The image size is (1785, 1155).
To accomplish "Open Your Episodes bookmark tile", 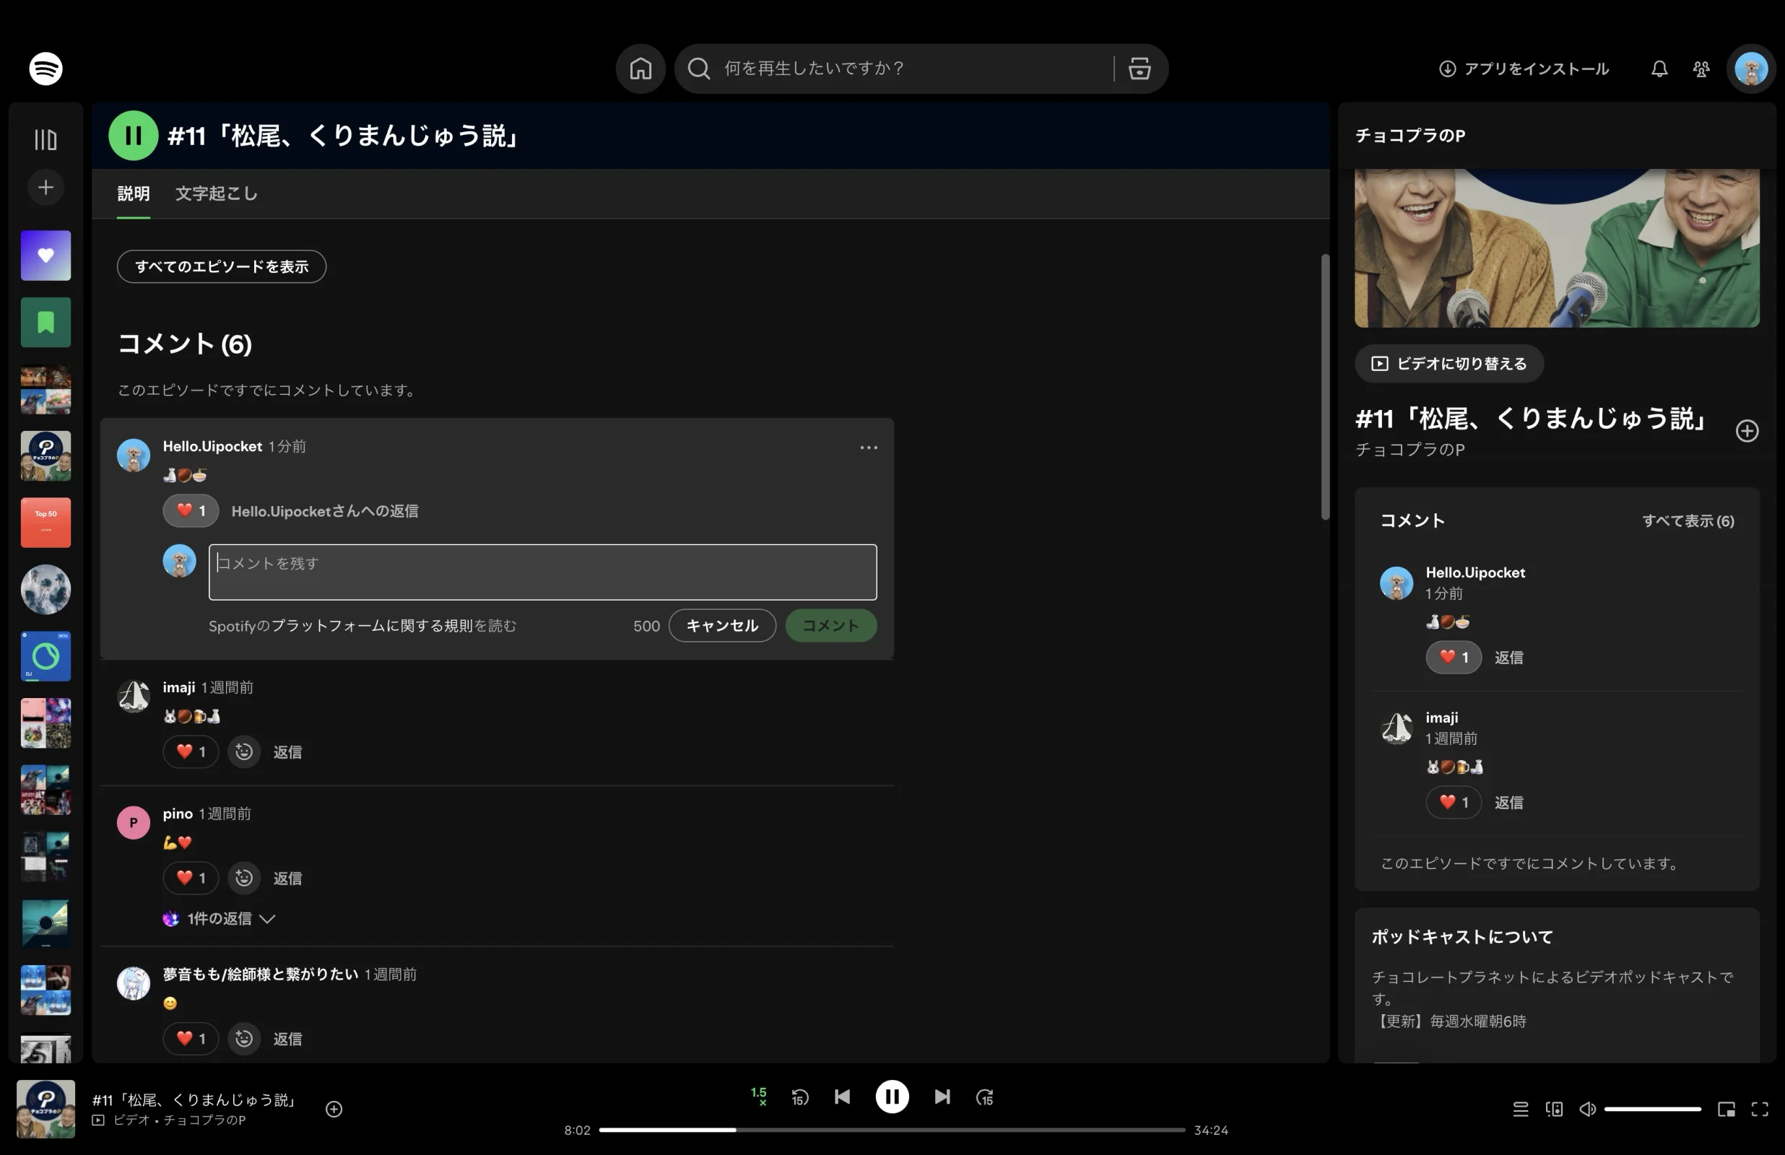I will point(45,323).
